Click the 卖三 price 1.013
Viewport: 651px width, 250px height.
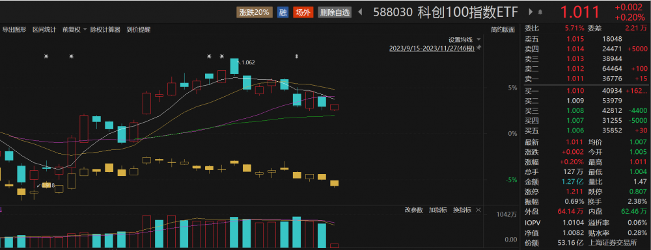[x=575, y=59]
